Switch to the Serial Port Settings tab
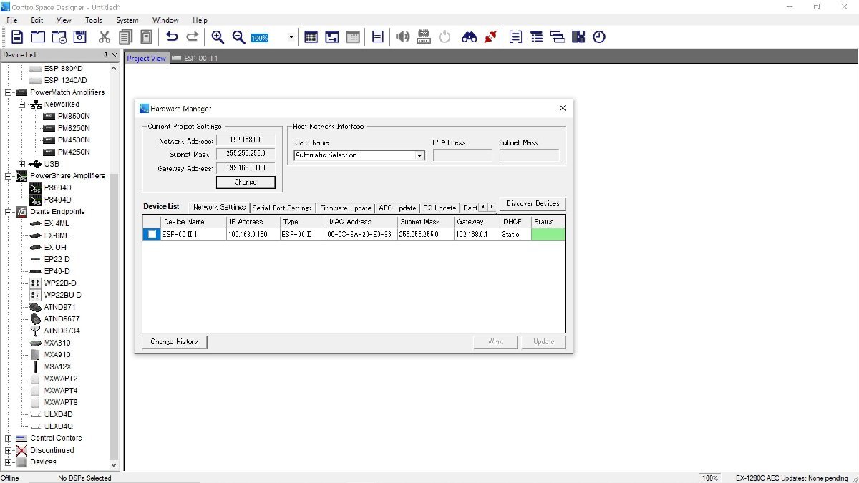 tap(283, 208)
